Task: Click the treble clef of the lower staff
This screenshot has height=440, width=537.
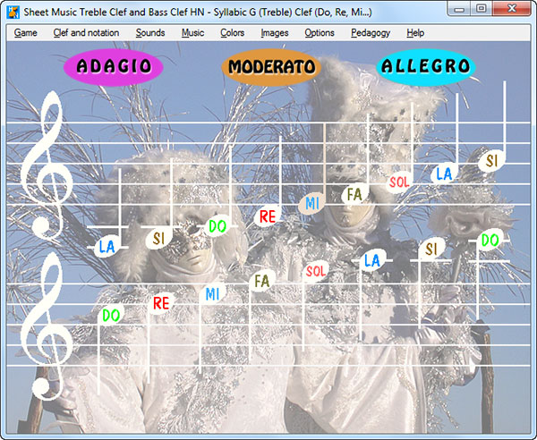Action: click(47, 326)
